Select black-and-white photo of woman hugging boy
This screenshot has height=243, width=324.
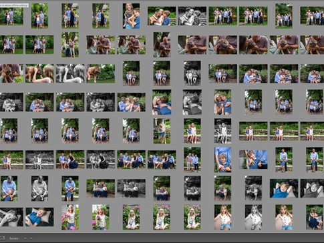192,102
